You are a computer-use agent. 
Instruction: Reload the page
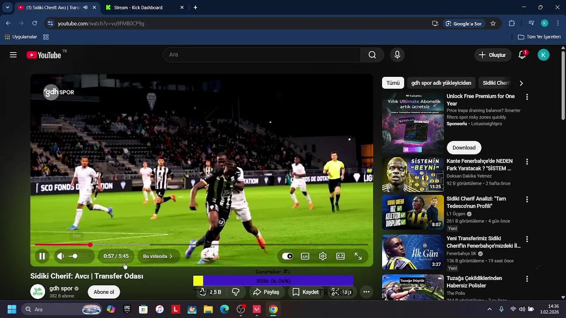tap(34, 23)
